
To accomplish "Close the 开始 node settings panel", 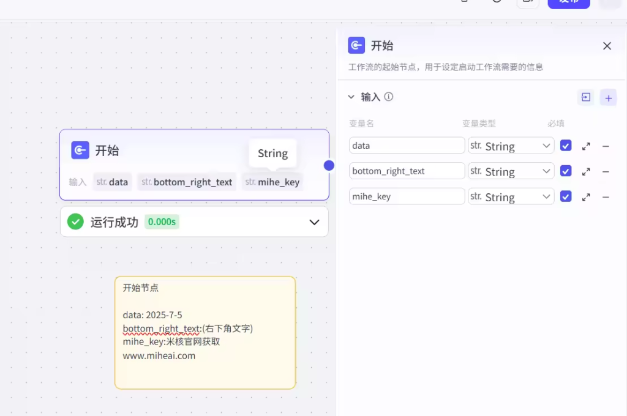I will pos(607,46).
